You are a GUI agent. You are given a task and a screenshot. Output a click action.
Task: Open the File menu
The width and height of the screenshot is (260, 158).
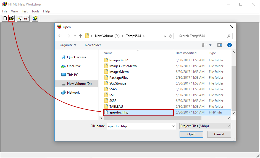tap(5, 11)
